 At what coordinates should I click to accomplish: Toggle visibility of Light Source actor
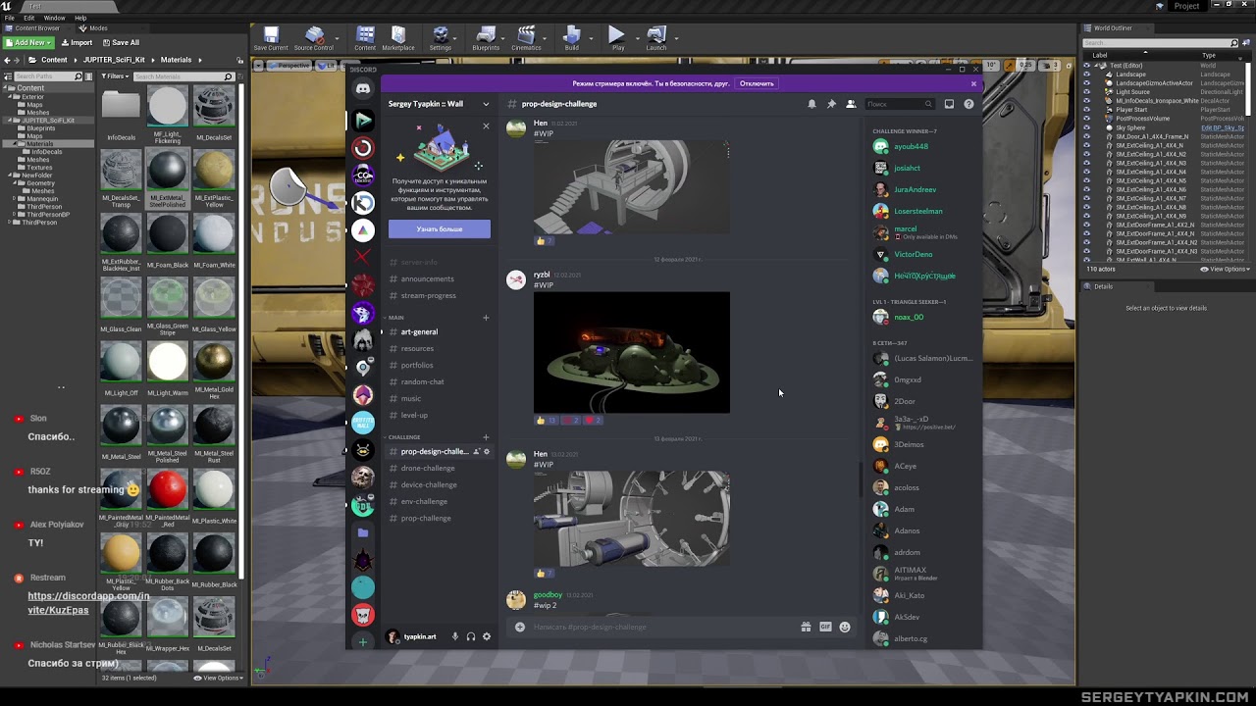coord(1086,92)
